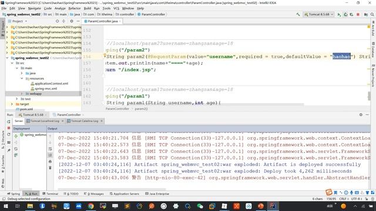Collapse the resources folder node

[x=22, y=79]
